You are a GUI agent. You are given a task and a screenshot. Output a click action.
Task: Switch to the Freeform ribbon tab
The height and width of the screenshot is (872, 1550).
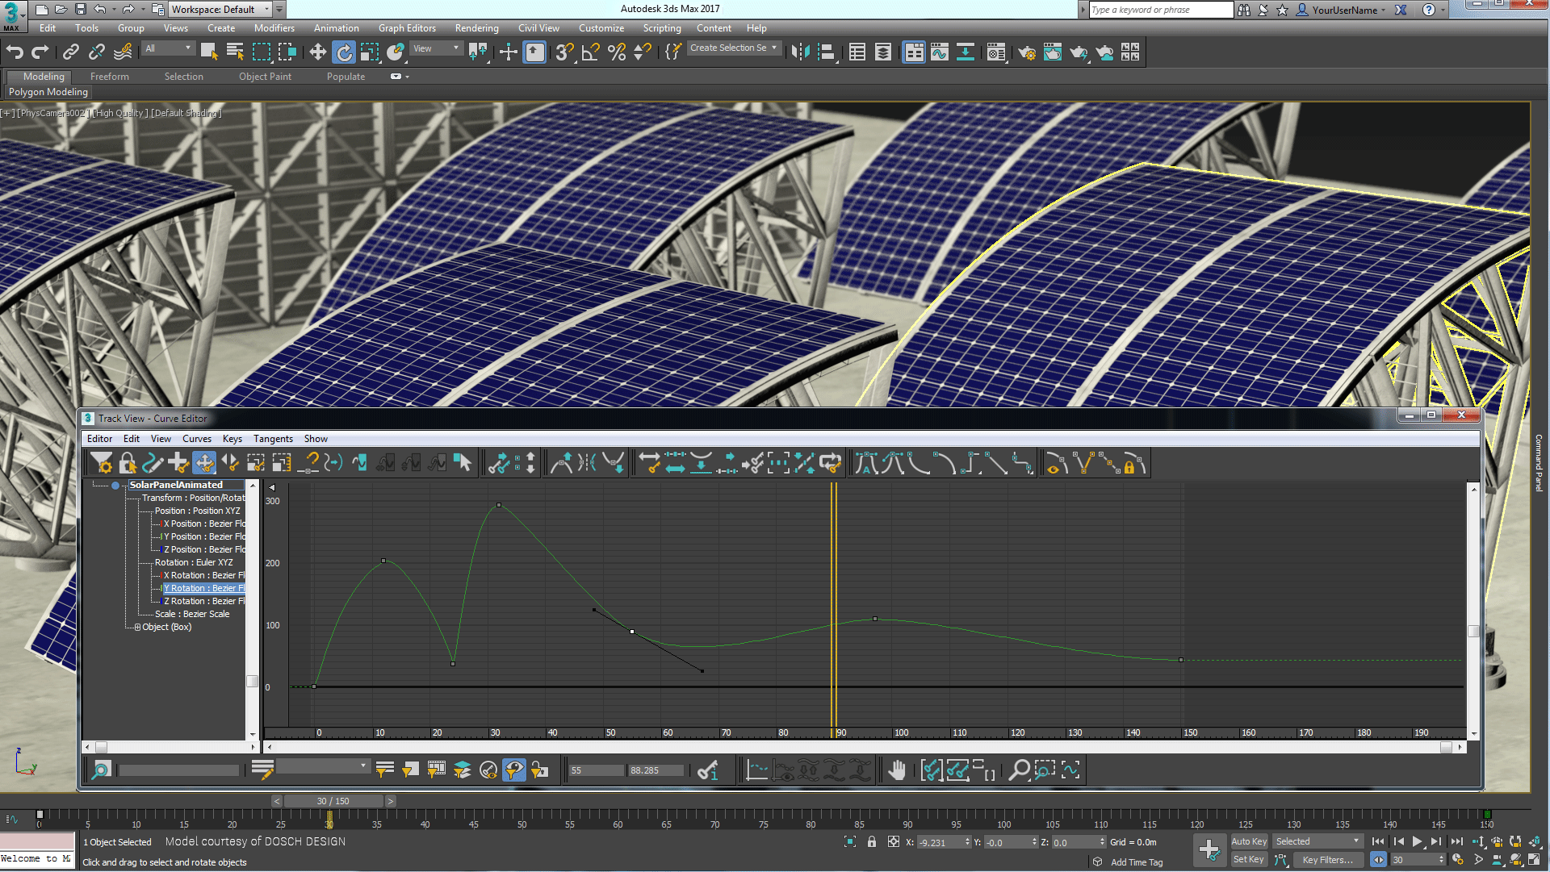coord(109,77)
